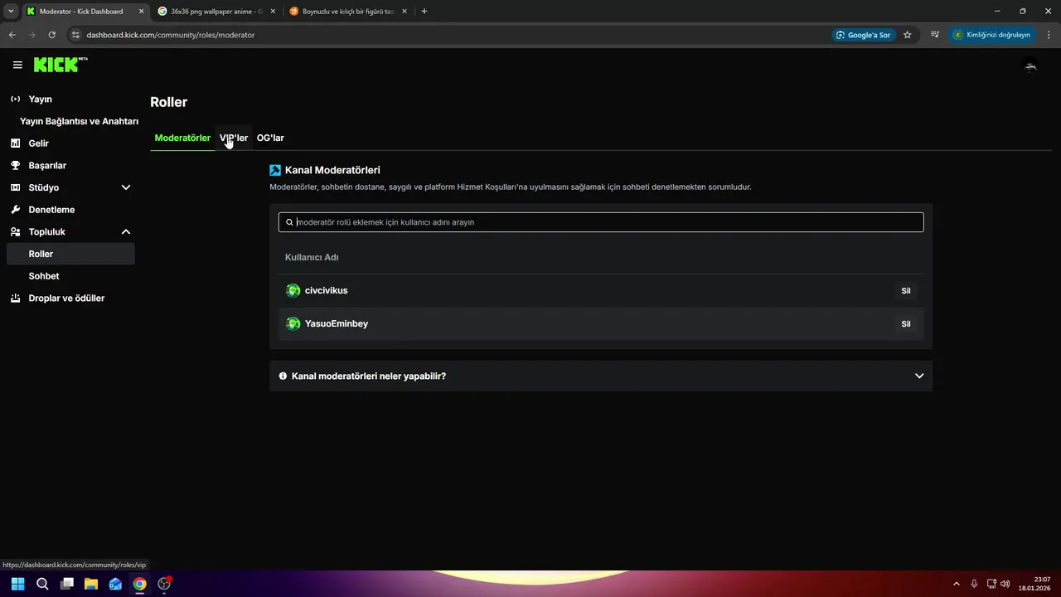Expand Kanal moderatörleri neler yapabilir panel

(601, 376)
